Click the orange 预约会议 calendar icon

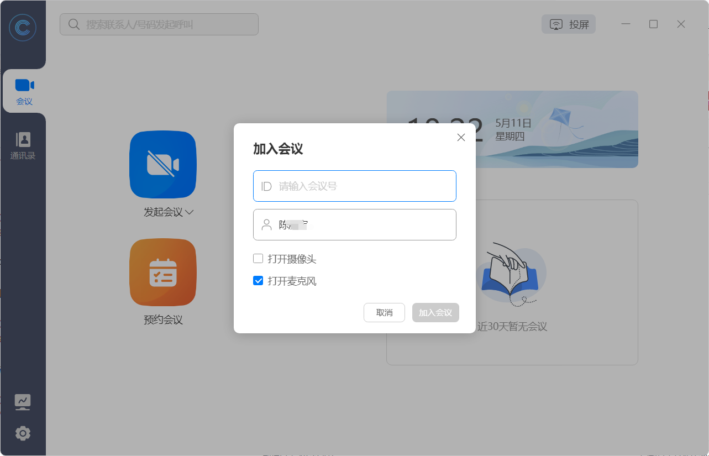click(x=162, y=272)
